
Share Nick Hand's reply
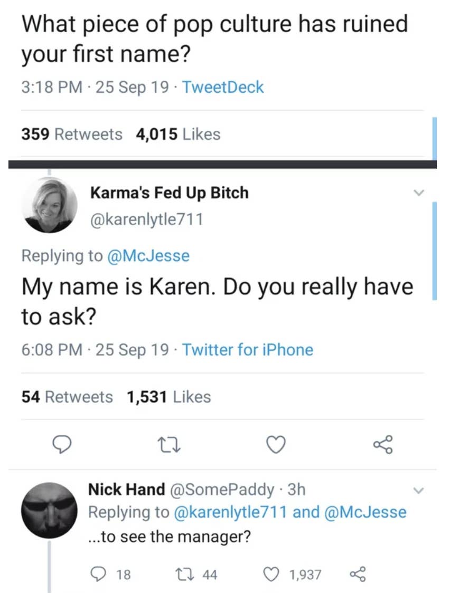358,575
